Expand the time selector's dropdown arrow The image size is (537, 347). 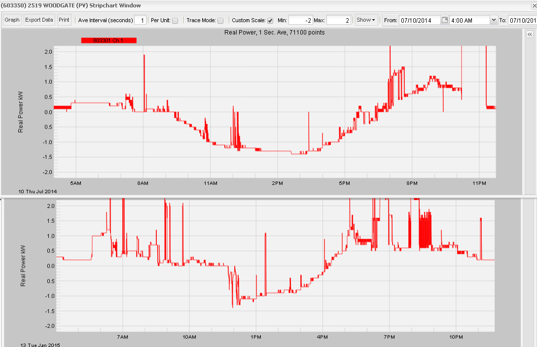pos(494,20)
